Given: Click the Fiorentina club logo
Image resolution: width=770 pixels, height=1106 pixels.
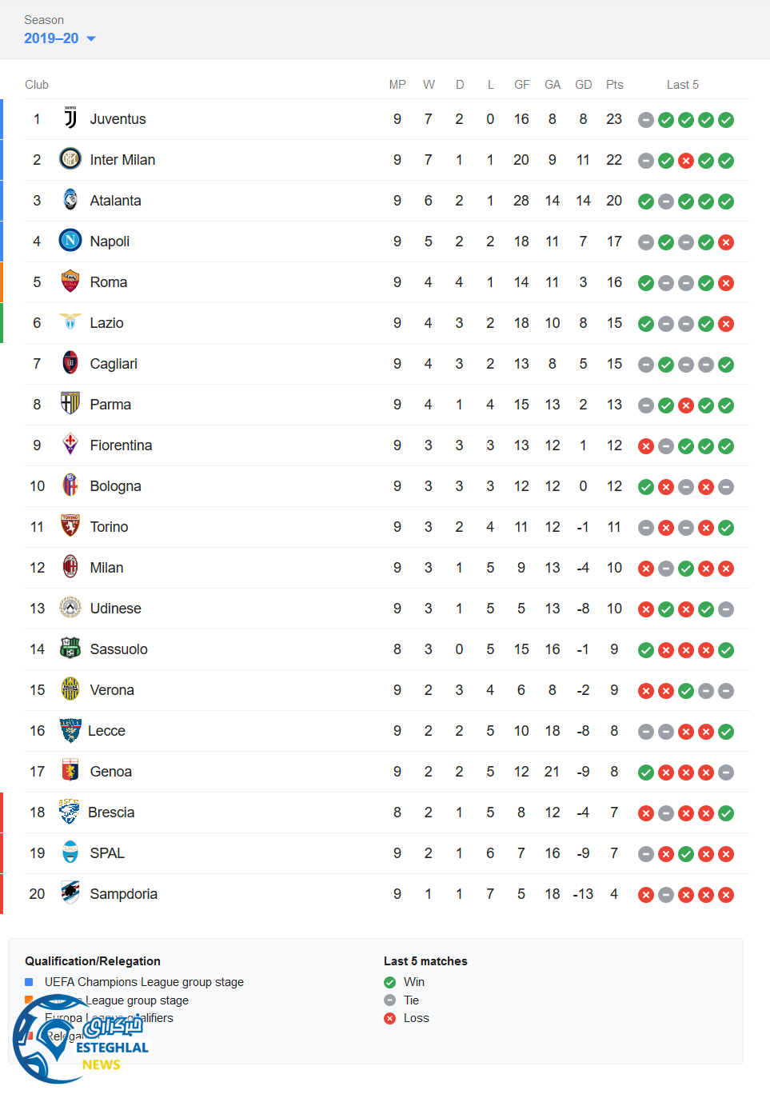Looking at the screenshot, I should pyautogui.click(x=70, y=445).
